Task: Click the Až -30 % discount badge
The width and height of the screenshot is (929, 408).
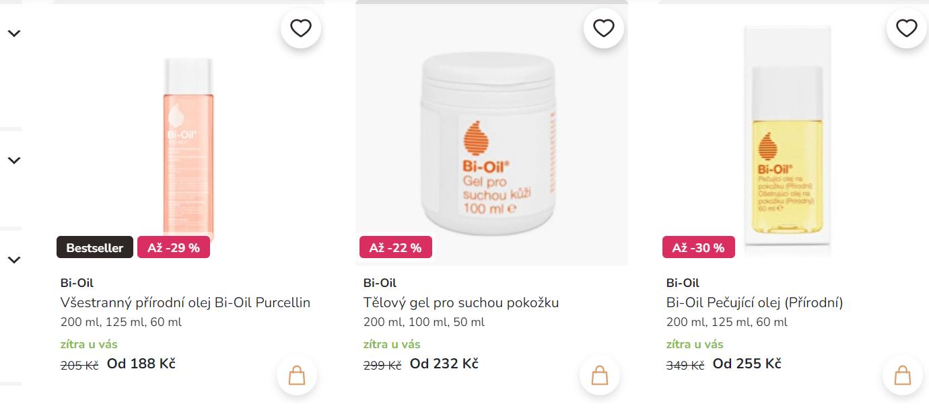Action: pyautogui.click(x=699, y=248)
